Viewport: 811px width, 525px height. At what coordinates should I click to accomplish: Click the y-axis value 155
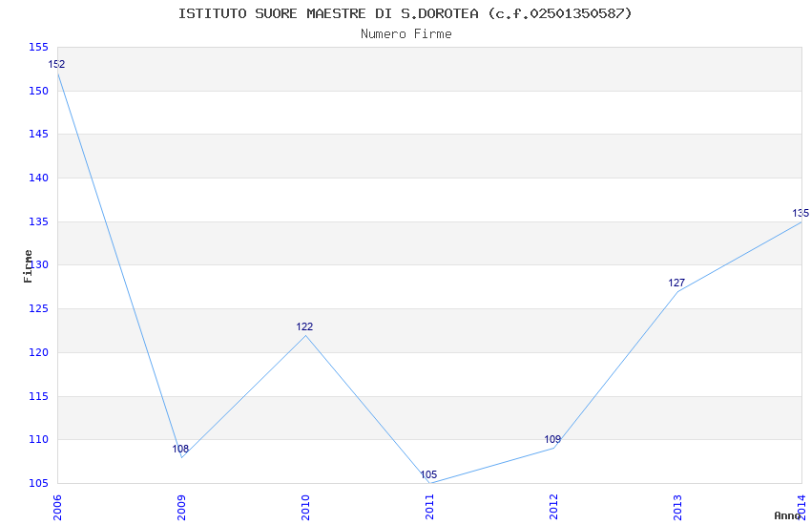click(x=38, y=47)
